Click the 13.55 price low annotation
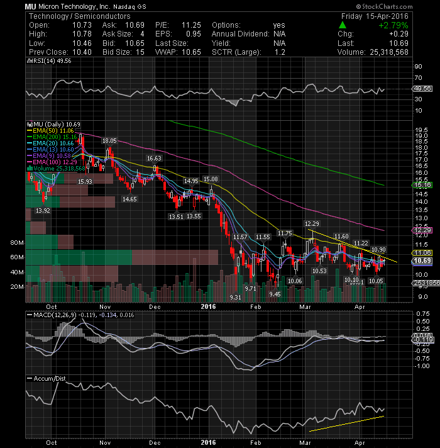The image size is (440, 448). click(x=194, y=216)
